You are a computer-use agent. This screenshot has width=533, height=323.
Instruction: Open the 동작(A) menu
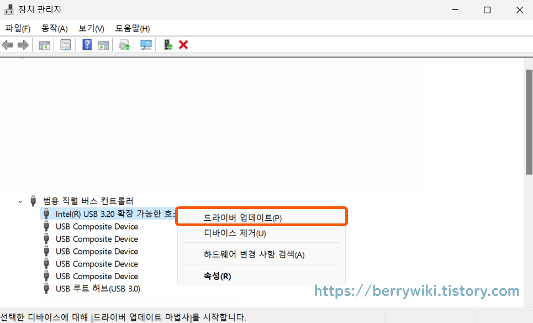pos(54,28)
